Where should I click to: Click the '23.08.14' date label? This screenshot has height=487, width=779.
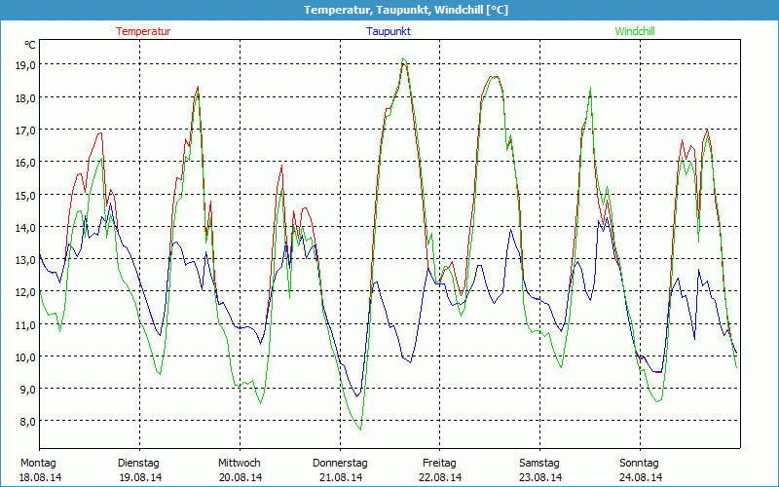point(540,477)
